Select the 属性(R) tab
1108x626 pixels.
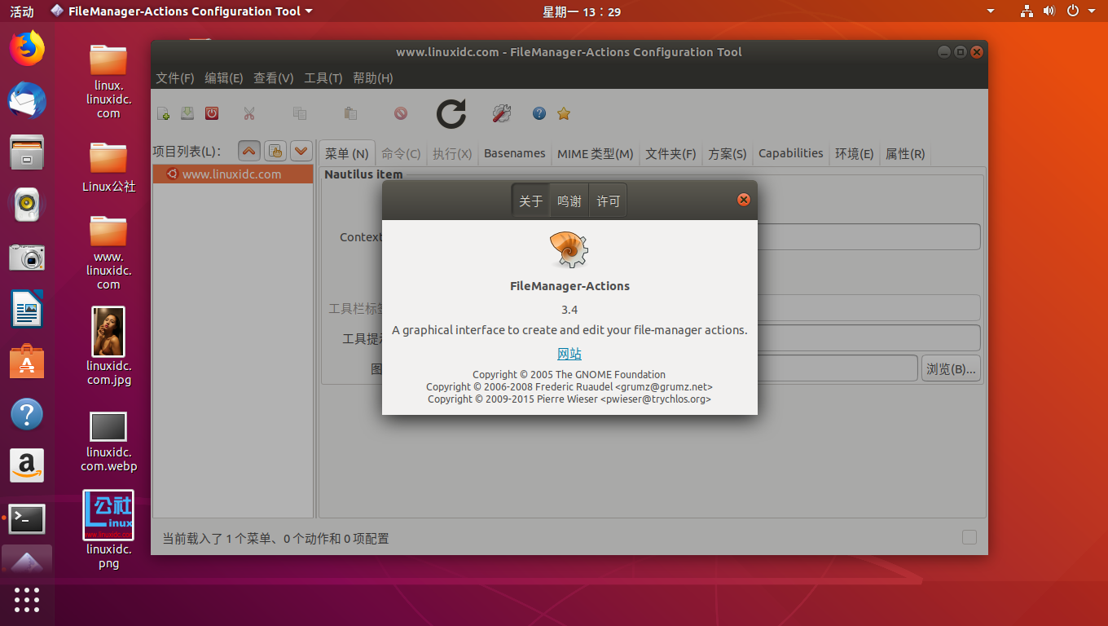(x=905, y=153)
